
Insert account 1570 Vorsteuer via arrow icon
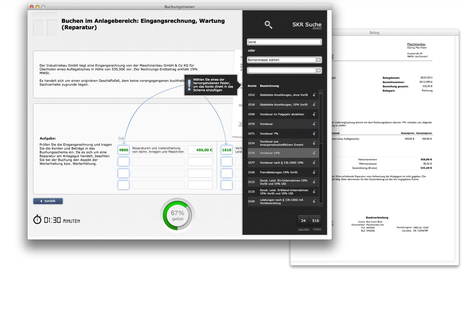[314, 124]
